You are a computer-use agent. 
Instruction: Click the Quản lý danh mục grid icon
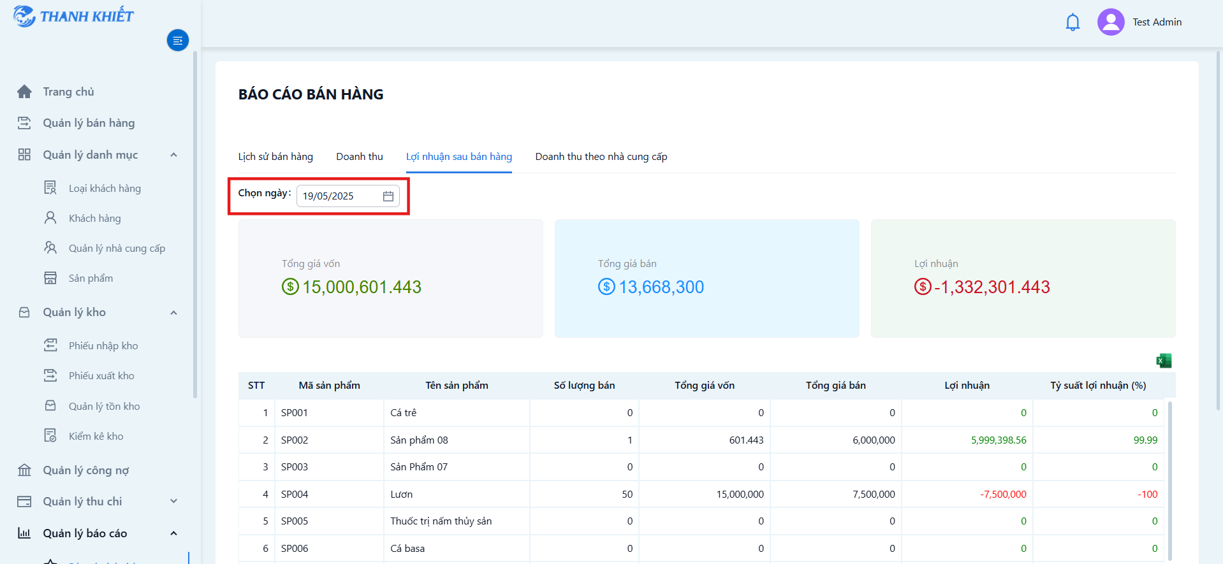click(x=24, y=154)
